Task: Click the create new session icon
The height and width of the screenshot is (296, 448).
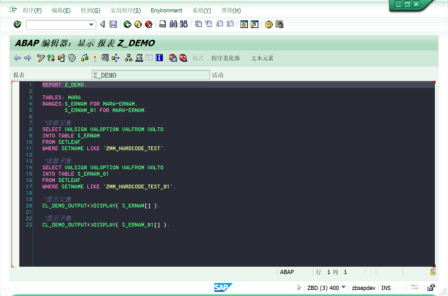Action: tap(244, 24)
